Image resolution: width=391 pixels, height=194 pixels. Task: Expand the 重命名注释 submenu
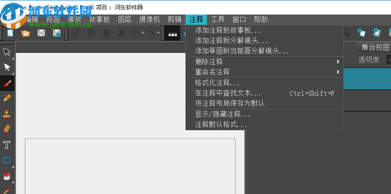pos(265,72)
